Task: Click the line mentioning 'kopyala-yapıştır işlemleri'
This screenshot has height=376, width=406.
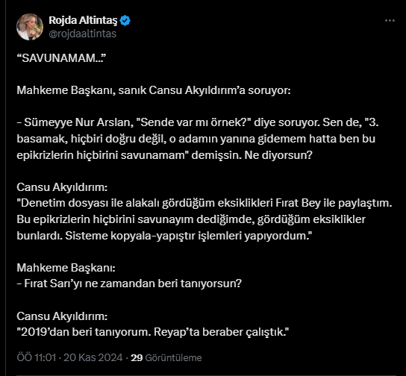Action: point(164,236)
